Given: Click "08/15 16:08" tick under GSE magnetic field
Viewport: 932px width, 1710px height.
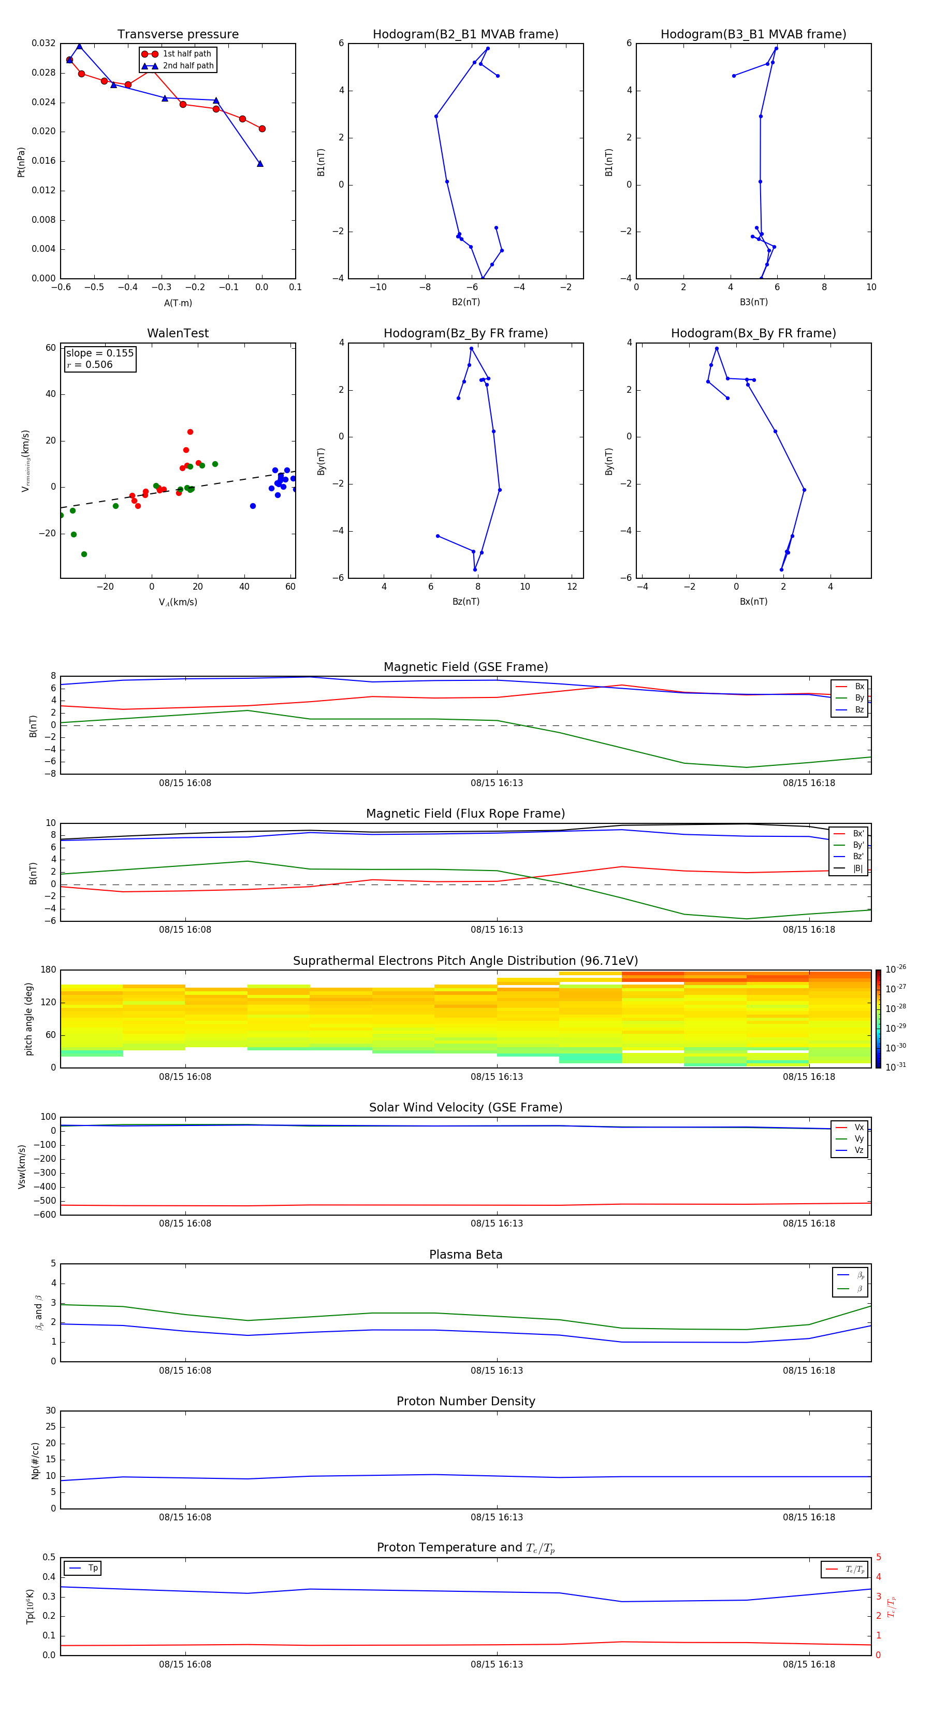Looking at the screenshot, I should pos(185,783).
